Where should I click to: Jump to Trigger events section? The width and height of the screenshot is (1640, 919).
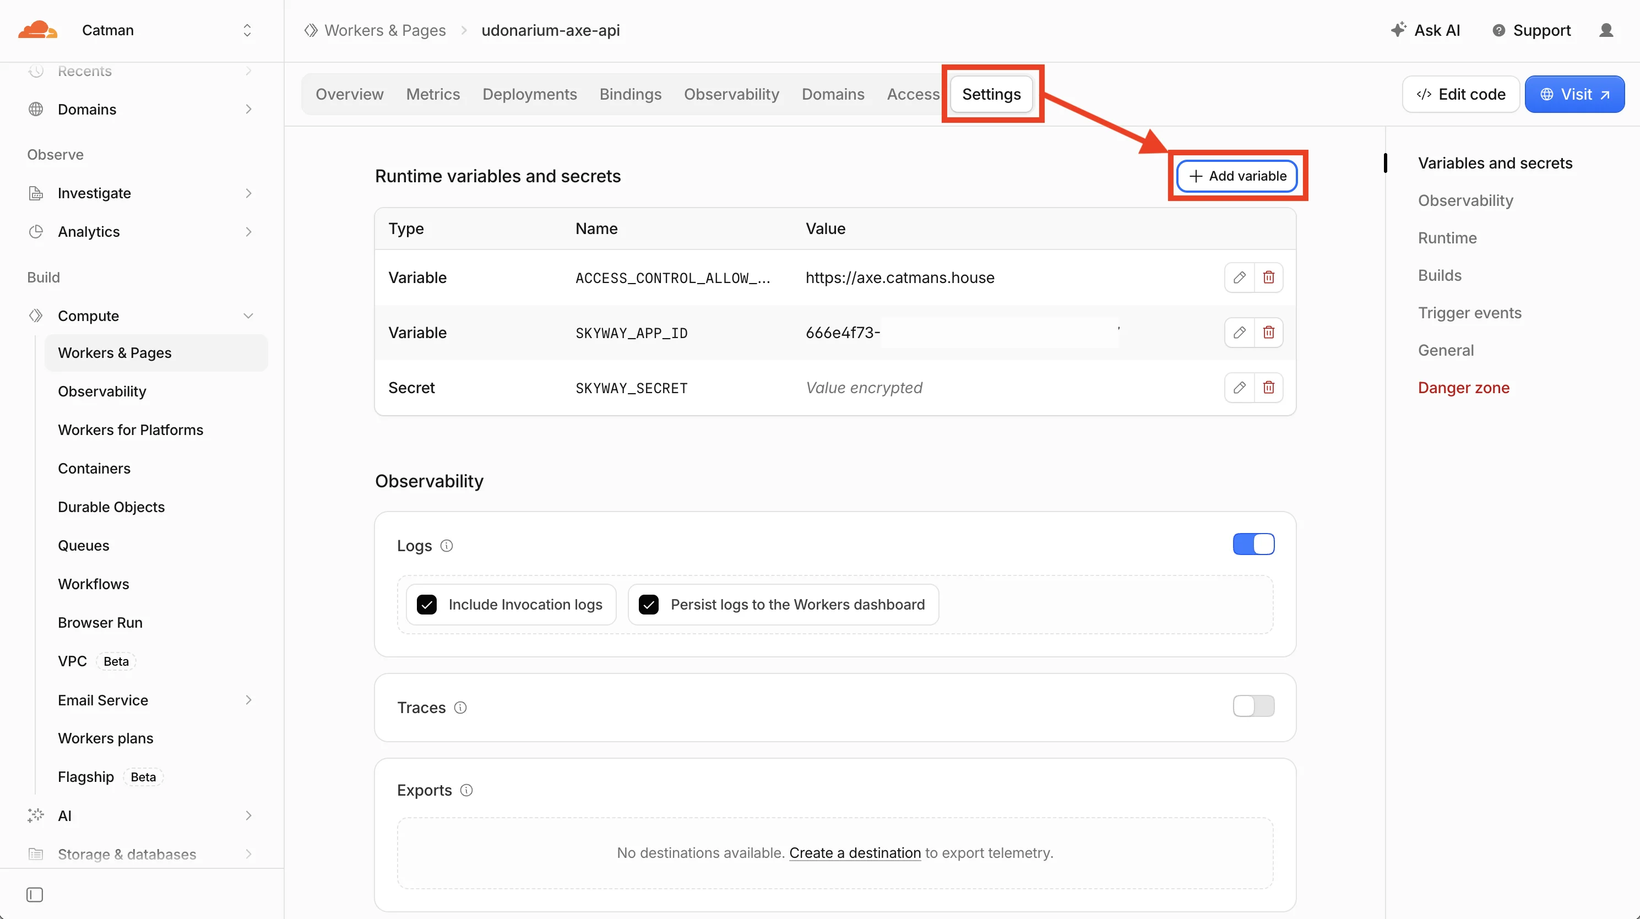click(1469, 313)
